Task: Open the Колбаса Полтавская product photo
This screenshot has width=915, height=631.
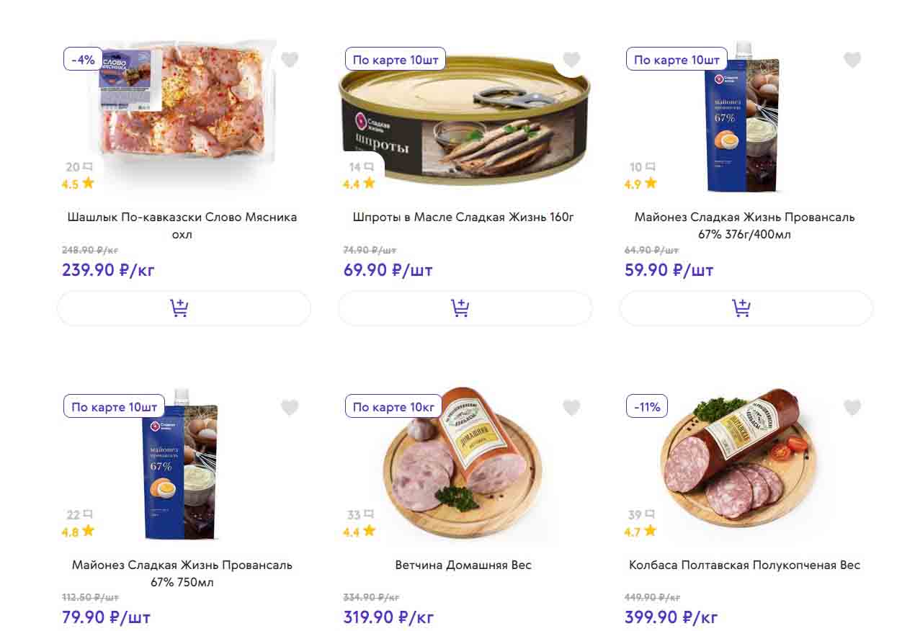Action: point(738,461)
